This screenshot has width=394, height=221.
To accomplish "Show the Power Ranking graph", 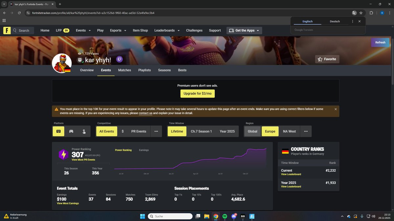I will click(x=123, y=150).
